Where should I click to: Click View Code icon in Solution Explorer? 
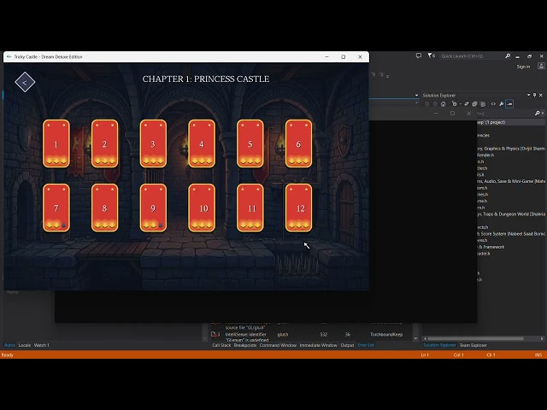point(493,104)
